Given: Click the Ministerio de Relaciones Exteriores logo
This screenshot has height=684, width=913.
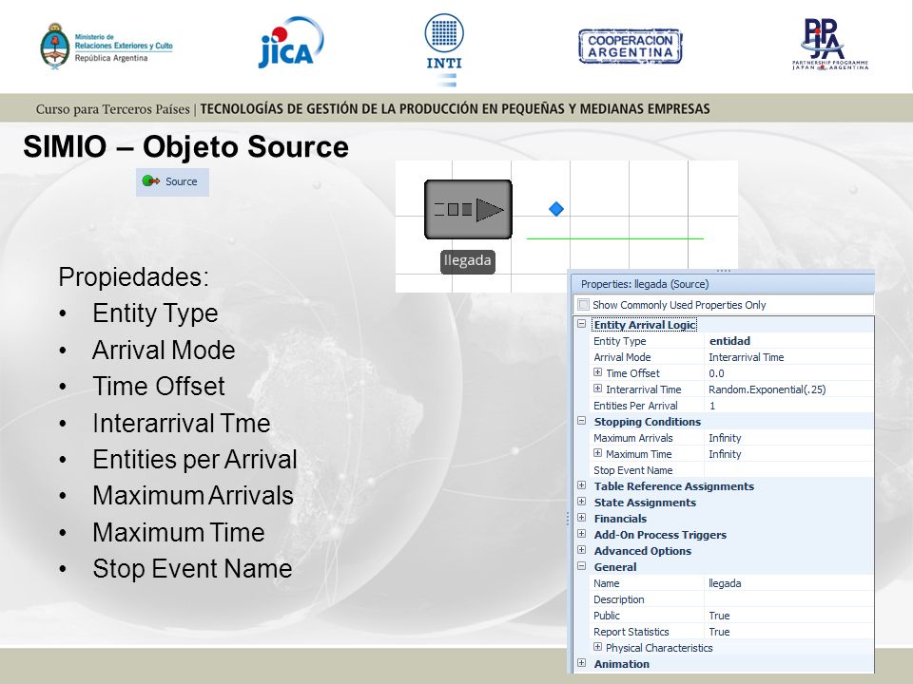Looking at the screenshot, I should pyautogui.click(x=106, y=47).
